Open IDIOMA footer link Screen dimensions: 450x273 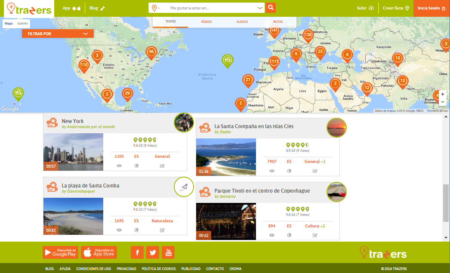tap(235, 269)
